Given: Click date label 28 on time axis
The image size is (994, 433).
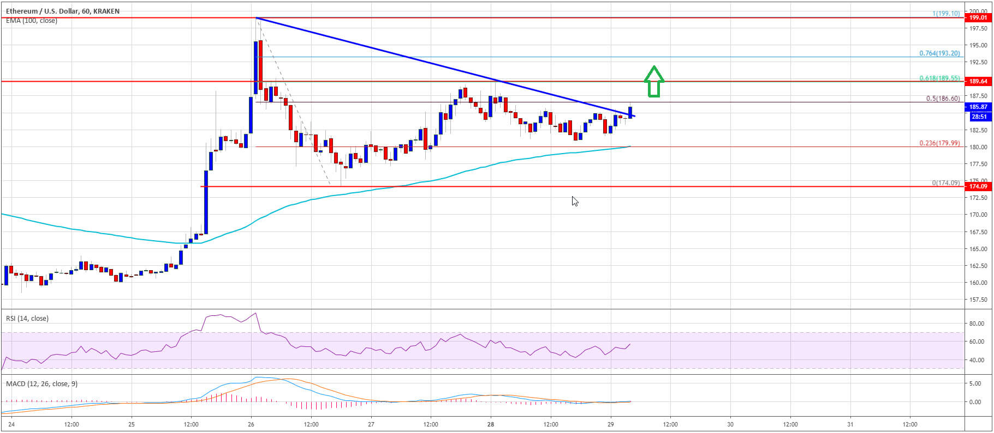Looking at the screenshot, I should click(491, 424).
